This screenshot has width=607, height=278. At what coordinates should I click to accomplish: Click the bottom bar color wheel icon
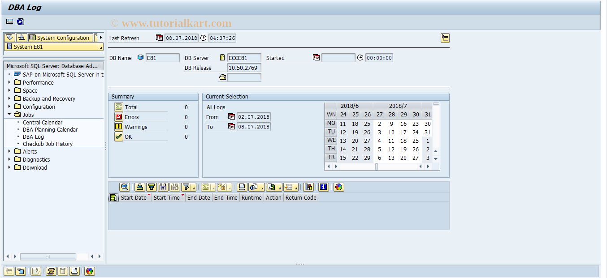point(90,271)
